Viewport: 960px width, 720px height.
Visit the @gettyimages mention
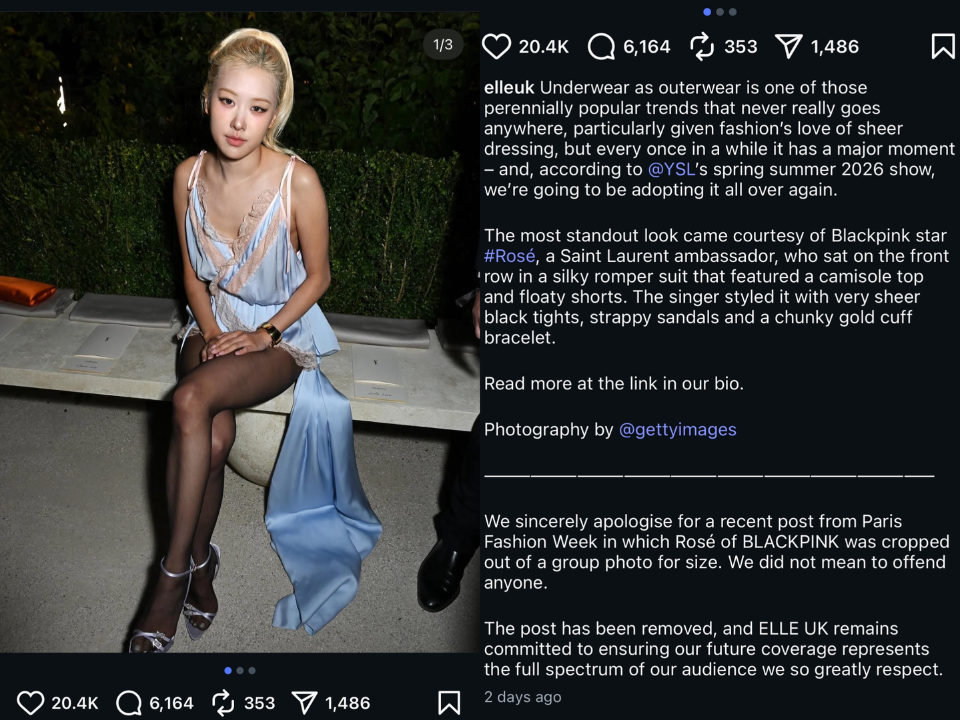tap(678, 429)
